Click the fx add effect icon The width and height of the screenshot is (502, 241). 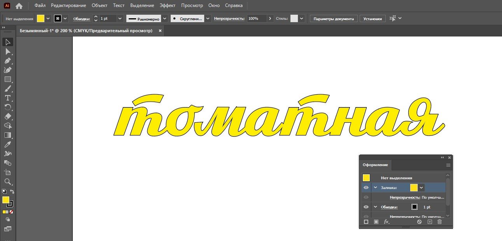pyautogui.click(x=387, y=222)
